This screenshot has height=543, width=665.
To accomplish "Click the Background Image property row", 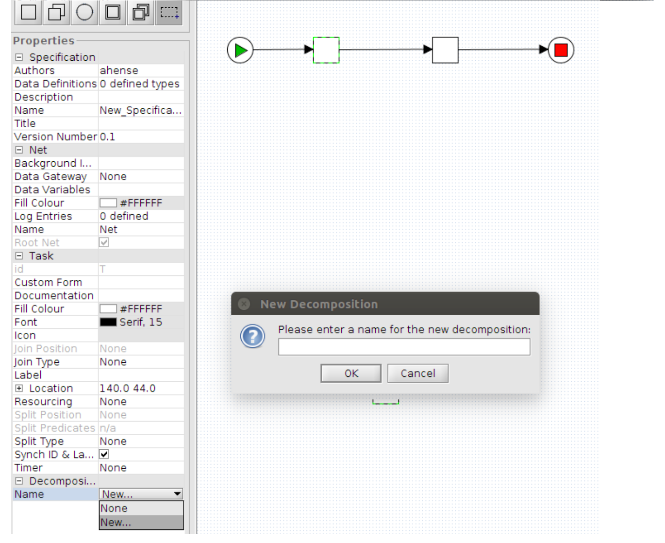I will pyautogui.click(x=99, y=163).
